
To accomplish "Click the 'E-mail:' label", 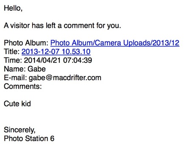I will point(15,78).
